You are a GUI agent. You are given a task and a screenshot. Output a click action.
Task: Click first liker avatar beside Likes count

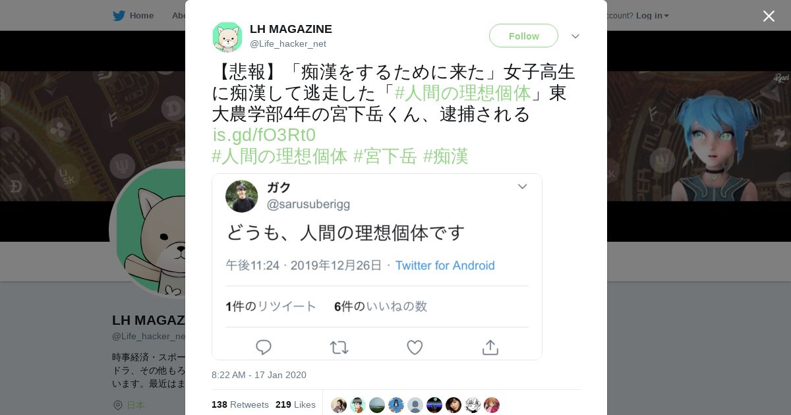(339, 404)
